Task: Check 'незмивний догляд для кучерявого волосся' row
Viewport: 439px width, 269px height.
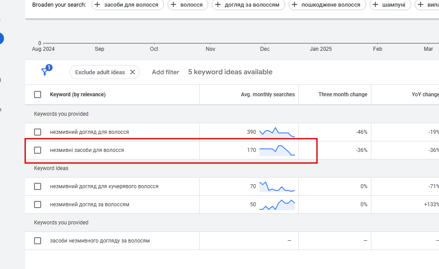Action: click(x=38, y=186)
